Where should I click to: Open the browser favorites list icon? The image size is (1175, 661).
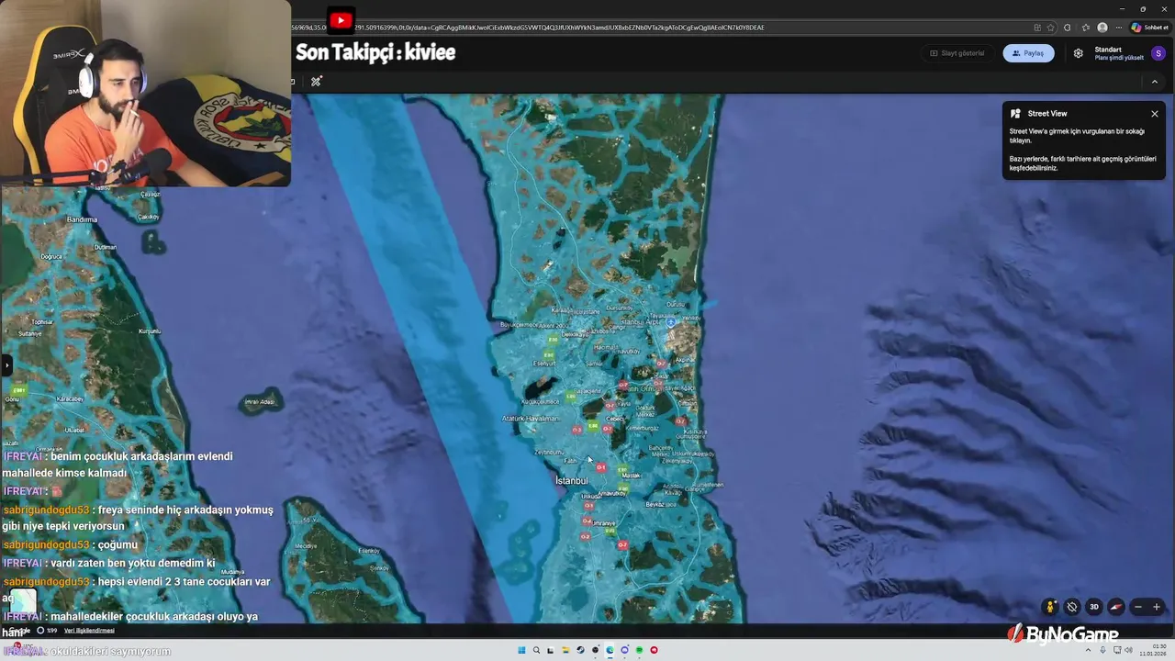tap(1086, 28)
